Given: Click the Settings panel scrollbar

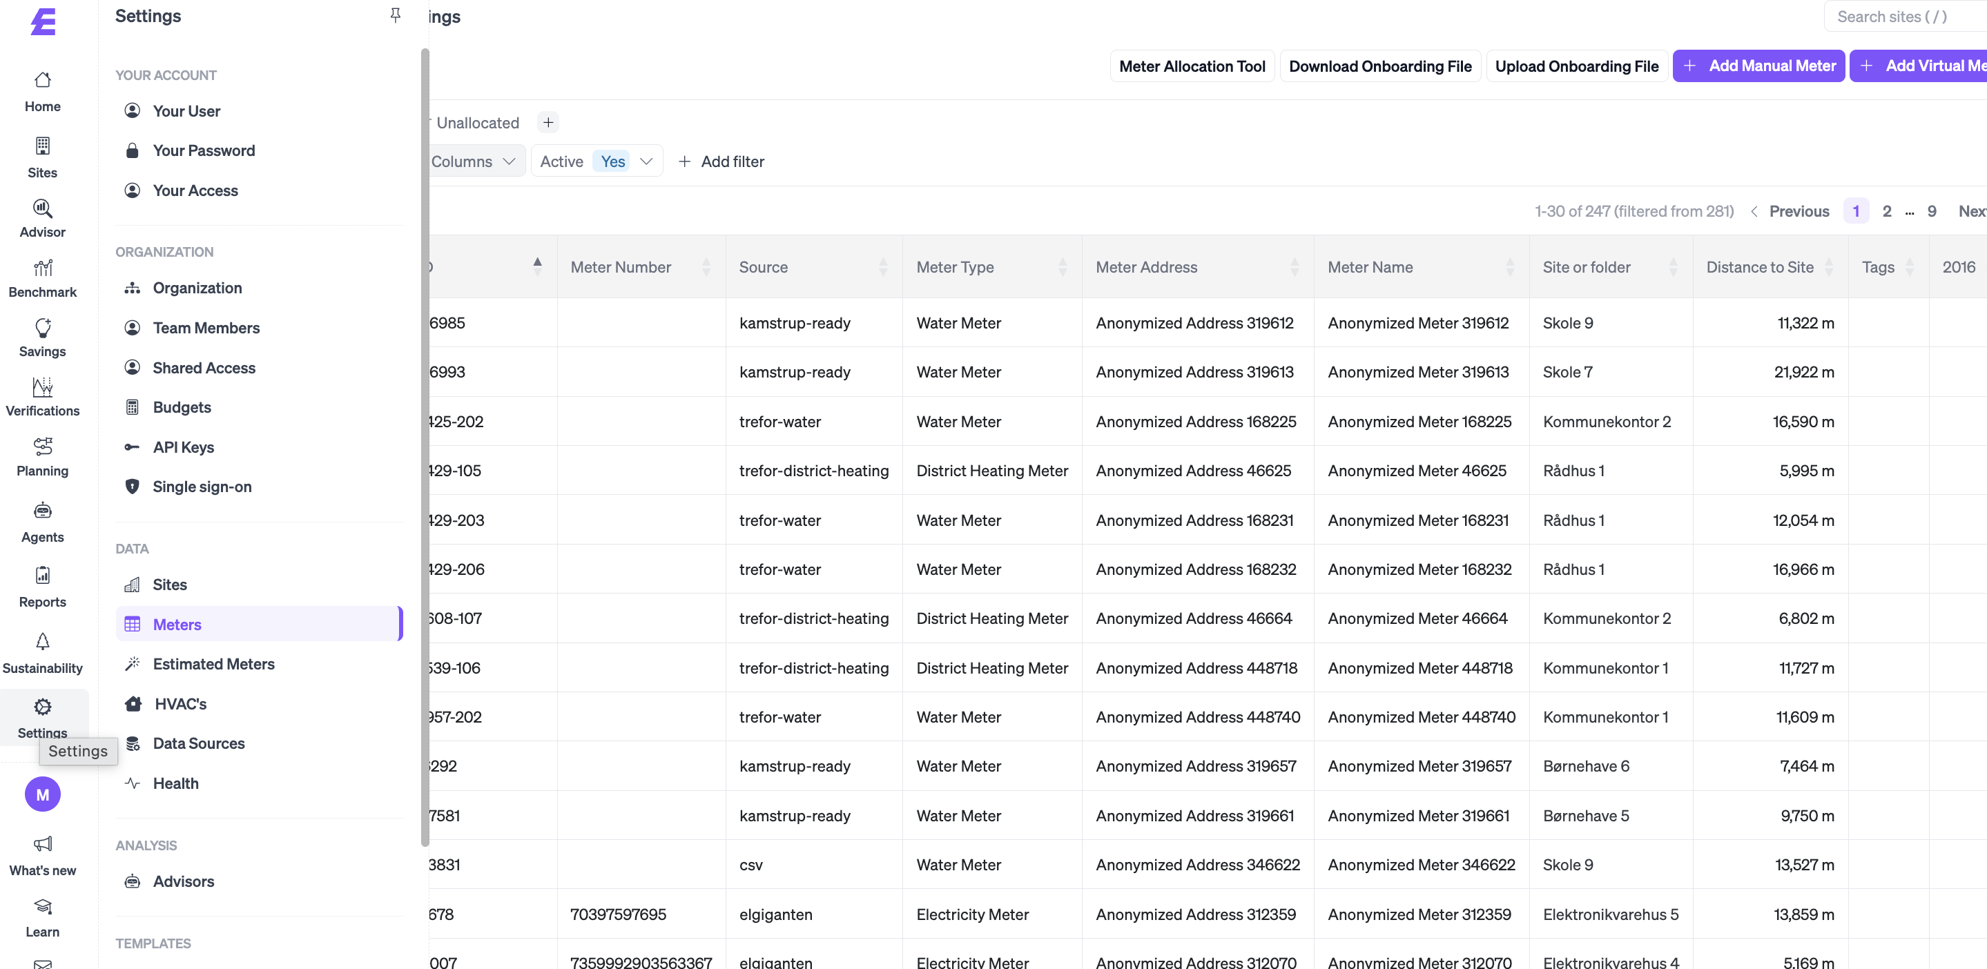Looking at the screenshot, I should click(x=425, y=447).
